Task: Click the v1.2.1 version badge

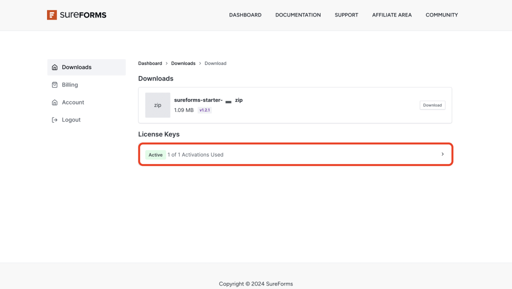Action: (204, 109)
